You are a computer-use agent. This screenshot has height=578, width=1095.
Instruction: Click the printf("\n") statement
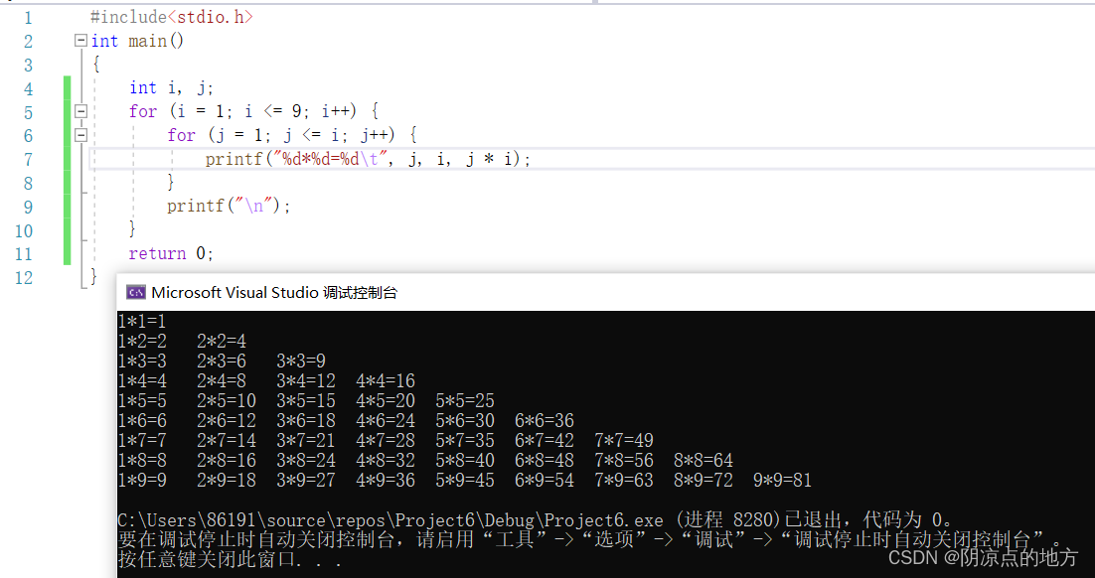click(x=229, y=206)
